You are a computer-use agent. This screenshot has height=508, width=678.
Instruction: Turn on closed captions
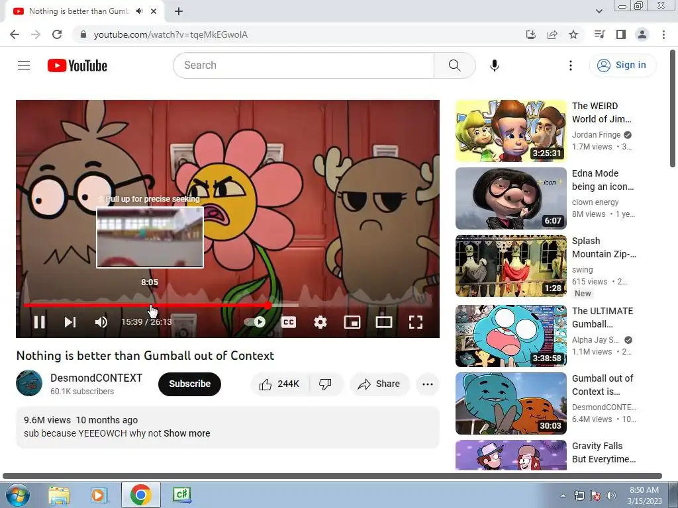pyautogui.click(x=289, y=322)
